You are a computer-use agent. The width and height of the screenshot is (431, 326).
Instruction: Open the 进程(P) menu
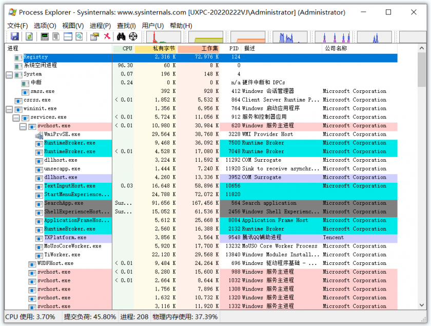click(x=101, y=26)
